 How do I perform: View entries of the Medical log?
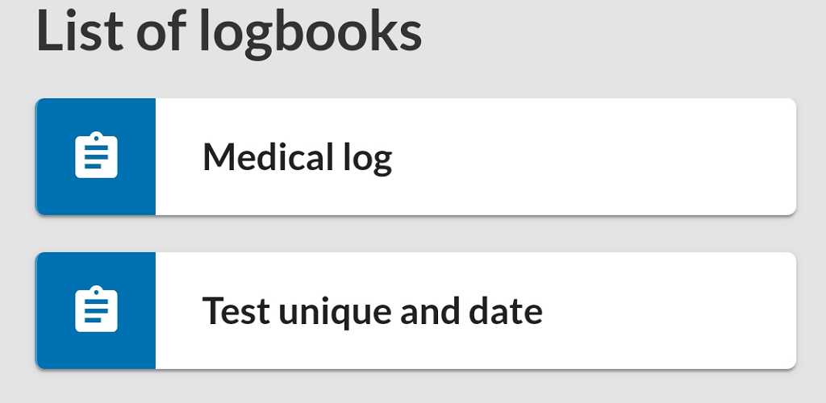pos(415,157)
